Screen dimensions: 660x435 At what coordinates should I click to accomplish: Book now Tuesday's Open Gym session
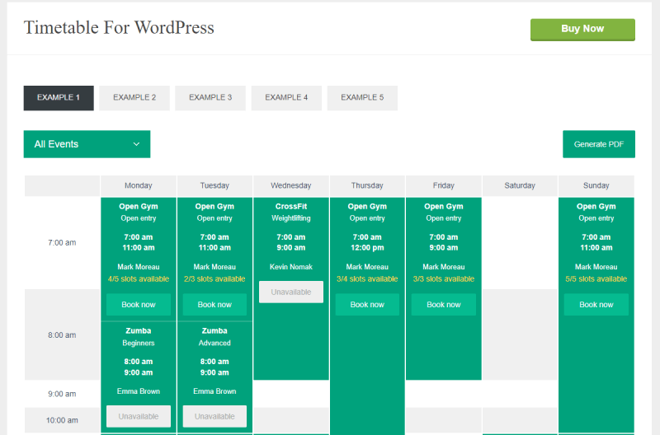pos(214,305)
